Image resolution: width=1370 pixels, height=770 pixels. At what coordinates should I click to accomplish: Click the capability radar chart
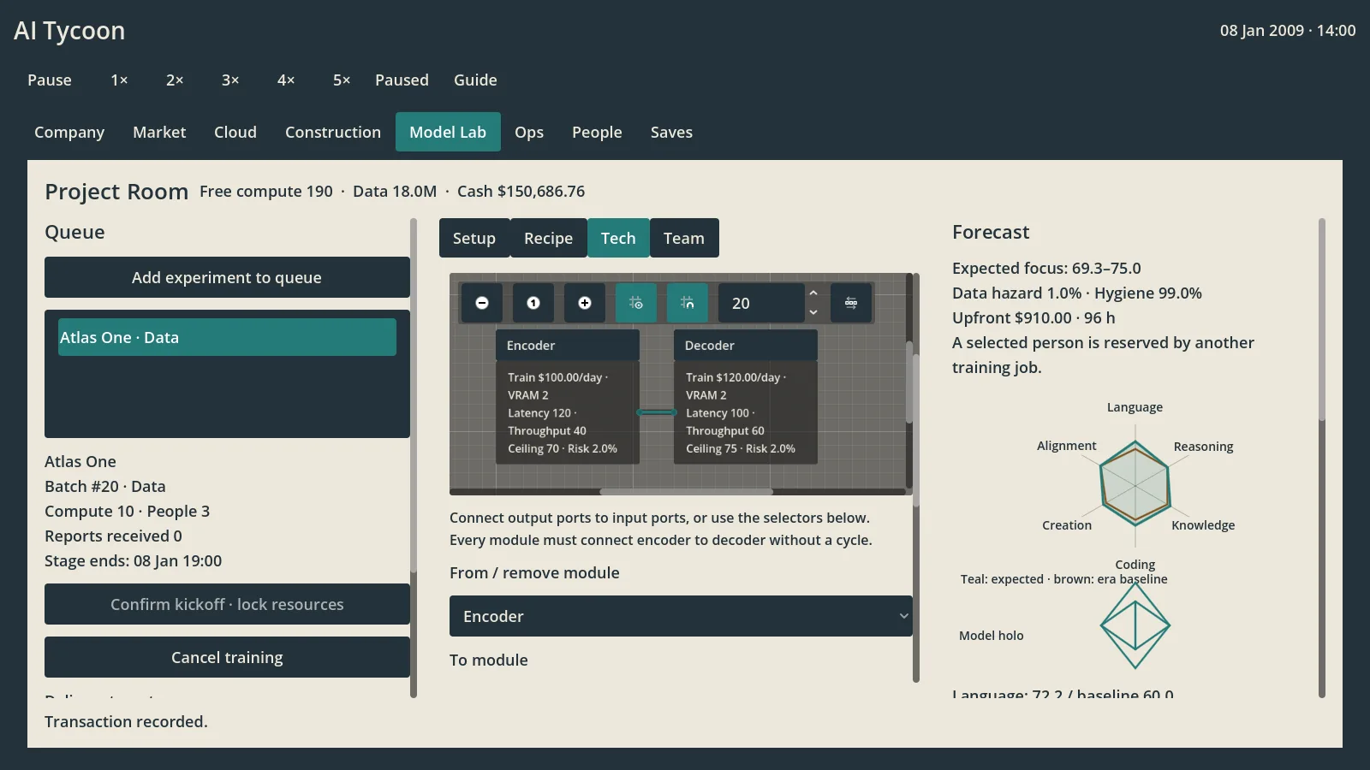click(1135, 485)
